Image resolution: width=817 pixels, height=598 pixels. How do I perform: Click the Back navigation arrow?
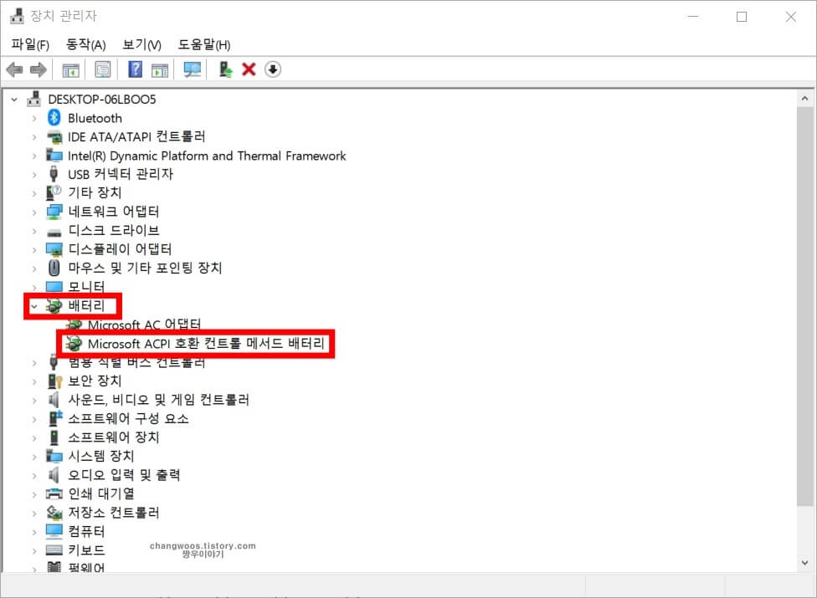14,69
